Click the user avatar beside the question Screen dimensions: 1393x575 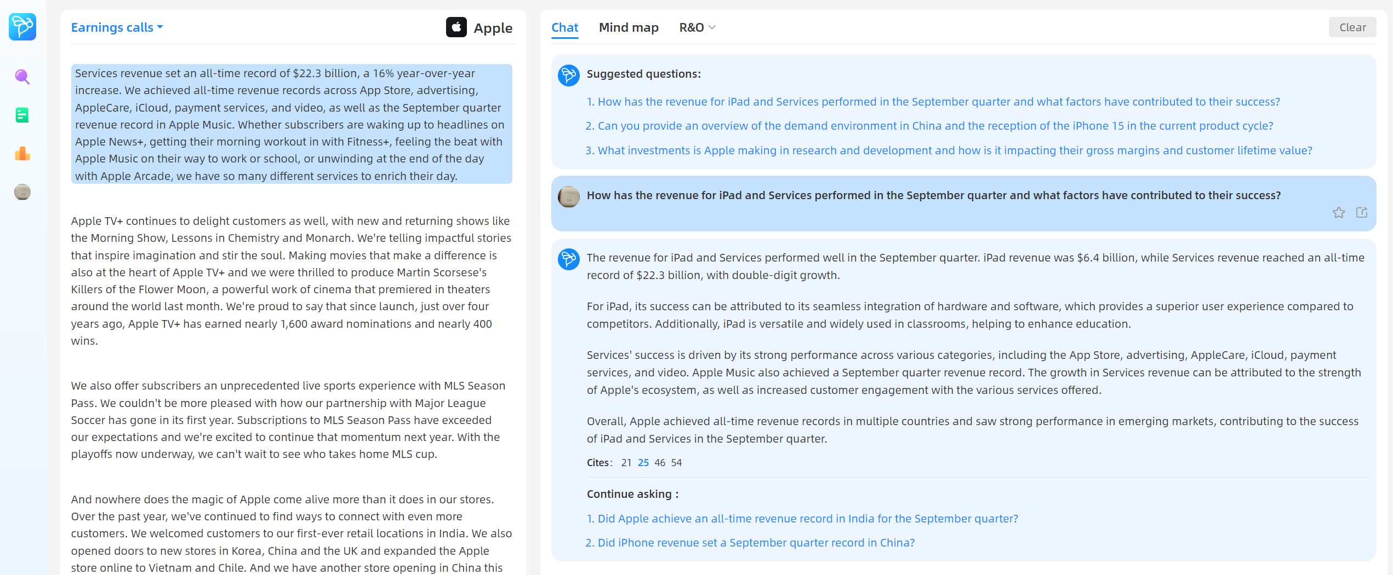[x=568, y=196]
